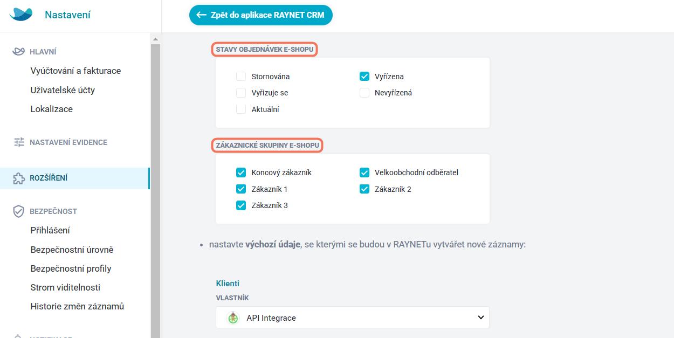Click the API Integrace avatar icon
The height and width of the screenshot is (338, 674).
pos(233,318)
